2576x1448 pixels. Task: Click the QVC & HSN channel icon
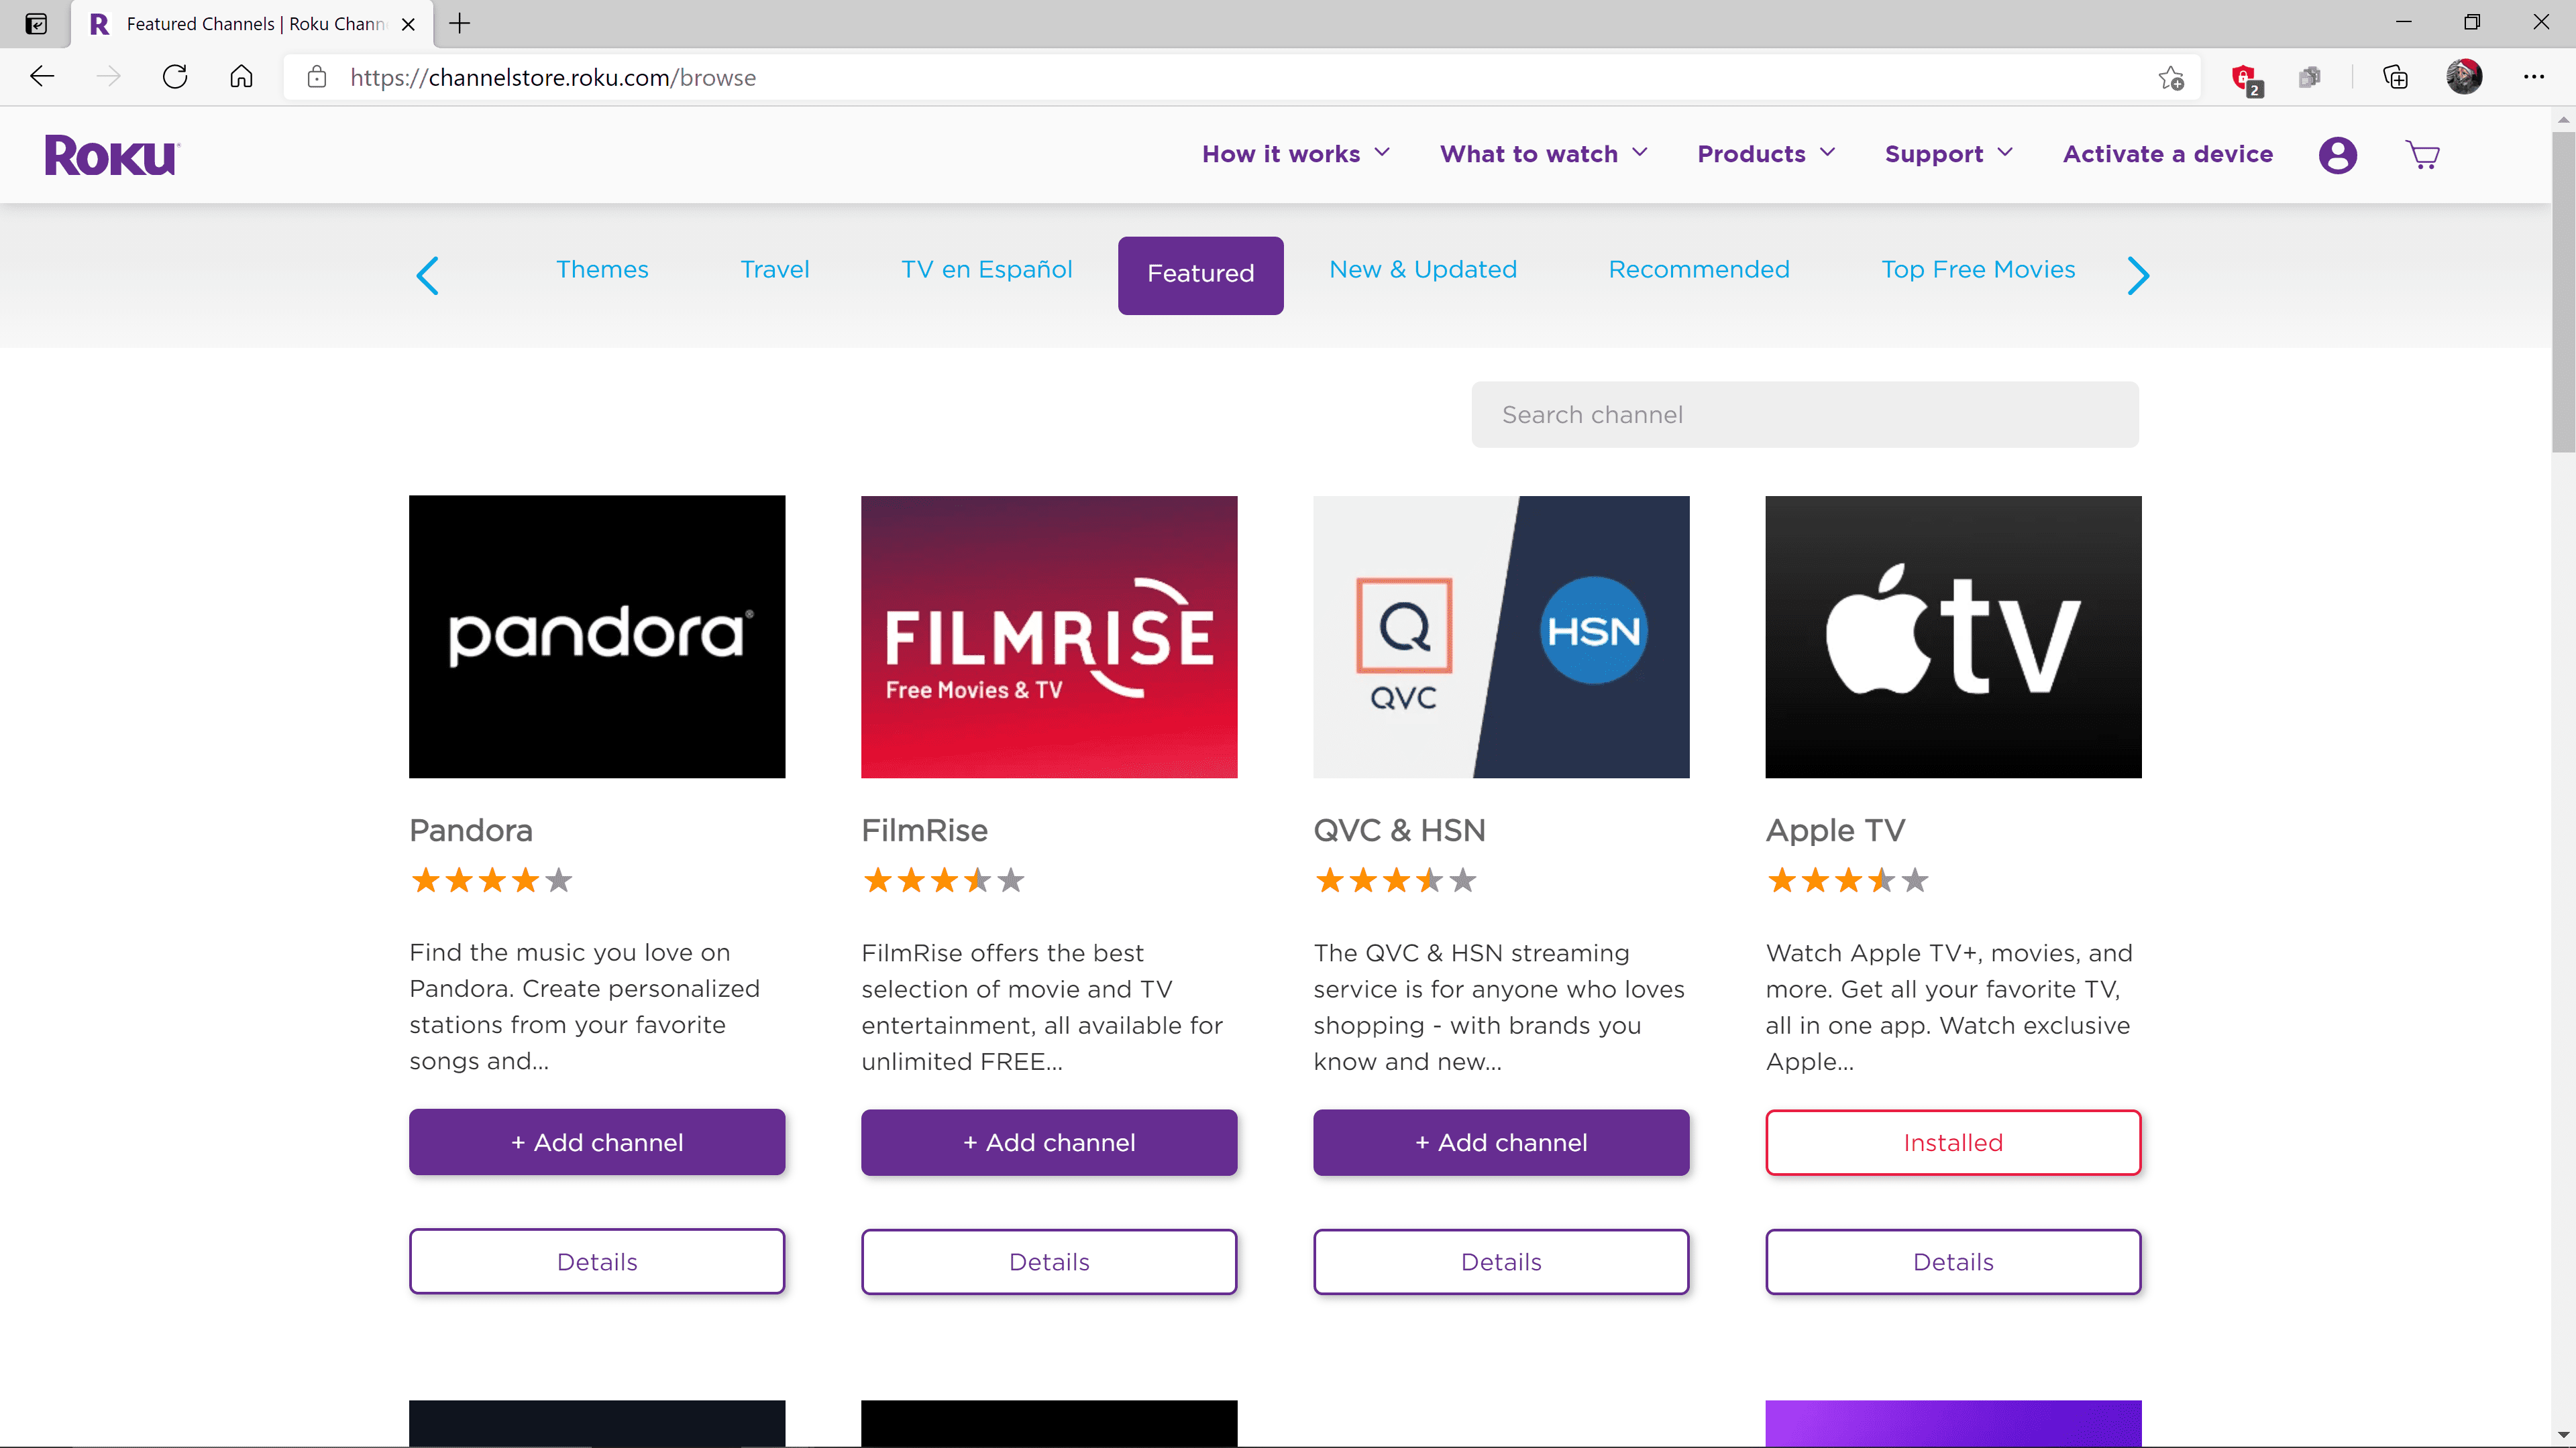(1500, 636)
